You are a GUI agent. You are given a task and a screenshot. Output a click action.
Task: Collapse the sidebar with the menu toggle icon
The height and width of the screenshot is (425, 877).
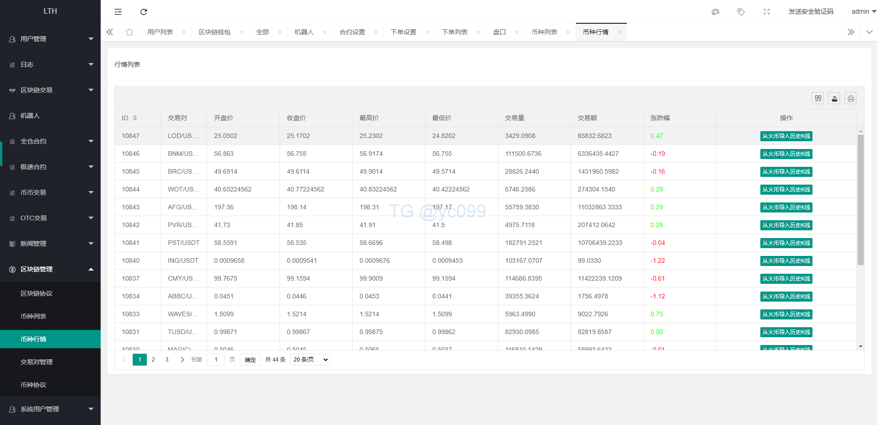pyautogui.click(x=118, y=12)
